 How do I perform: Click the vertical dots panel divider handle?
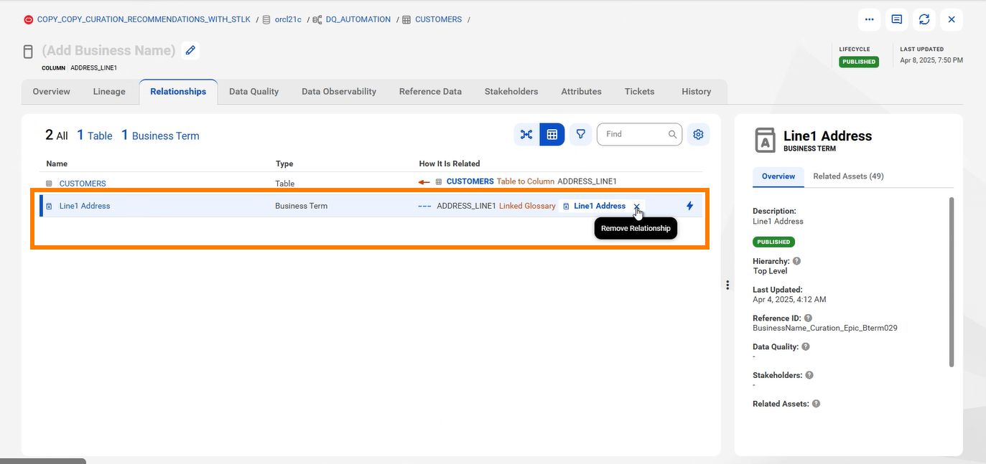coord(727,285)
